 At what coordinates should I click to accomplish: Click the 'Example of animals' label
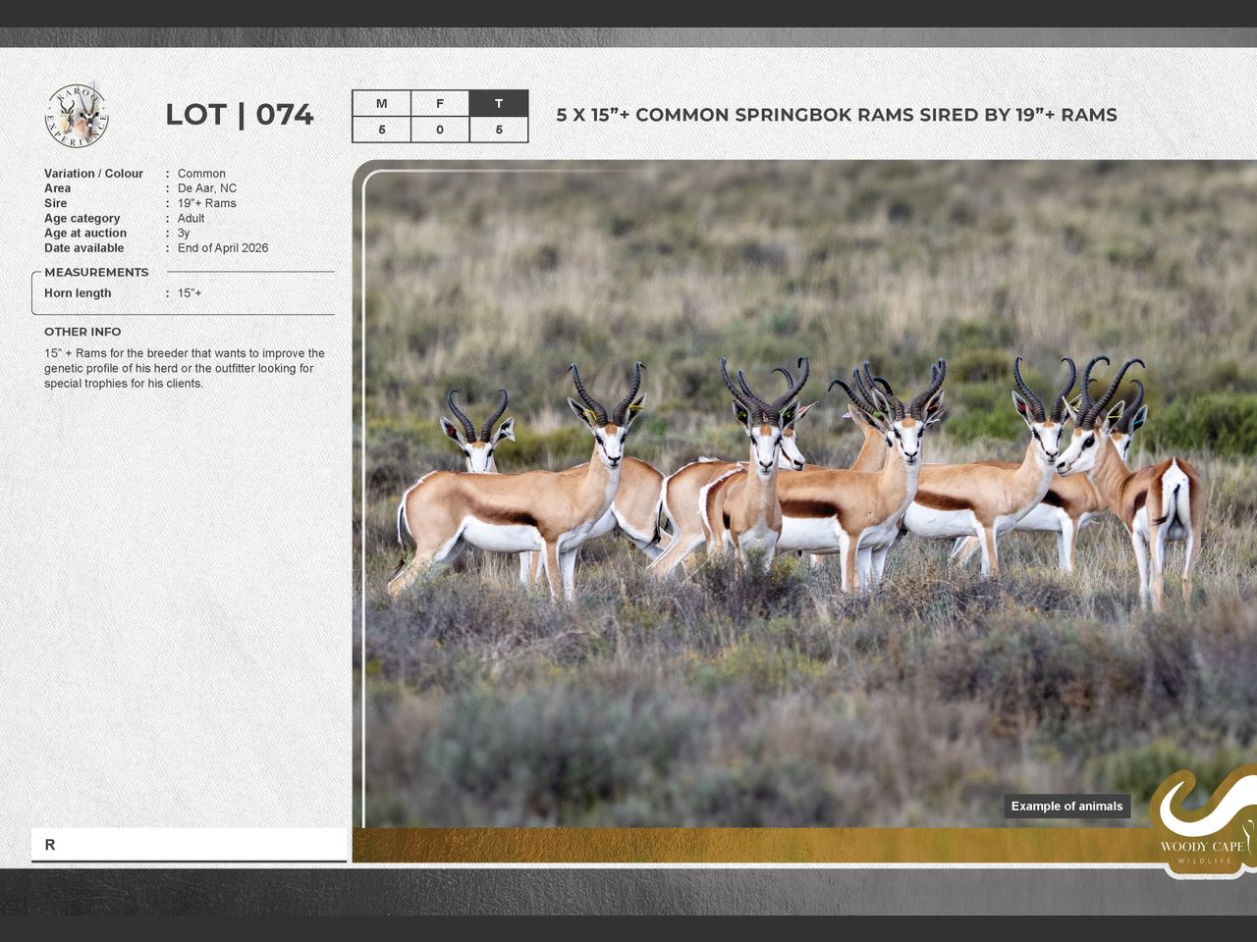click(1066, 807)
